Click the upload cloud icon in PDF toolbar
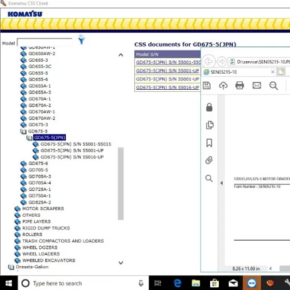The width and height of the screenshot is (290, 290). [223, 86]
